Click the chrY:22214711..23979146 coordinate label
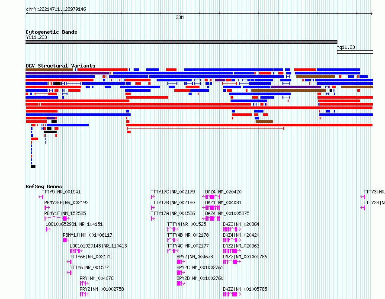The height and width of the screenshot is (299, 385). pyautogui.click(x=56, y=10)
